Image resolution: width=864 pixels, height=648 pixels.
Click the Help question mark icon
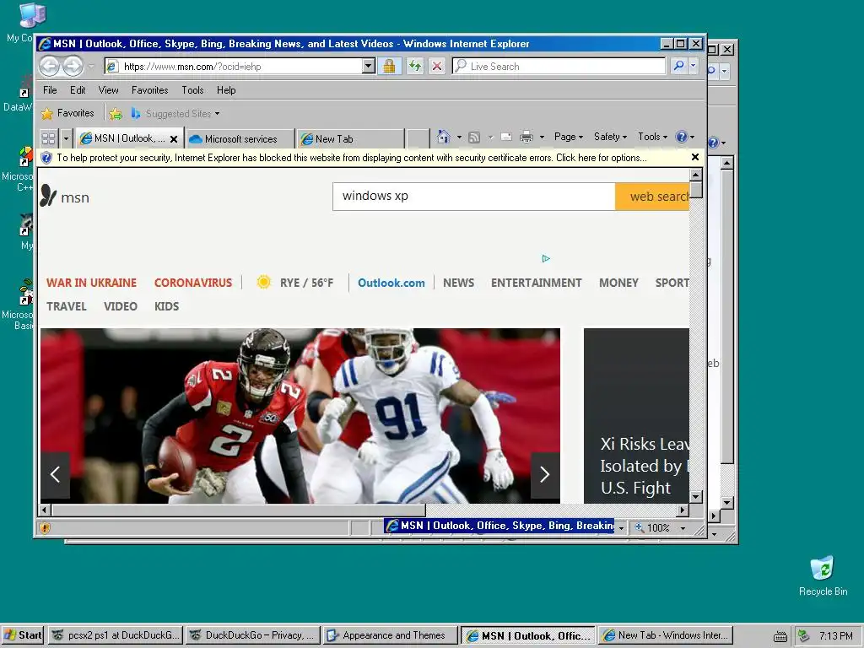point(682,137)
